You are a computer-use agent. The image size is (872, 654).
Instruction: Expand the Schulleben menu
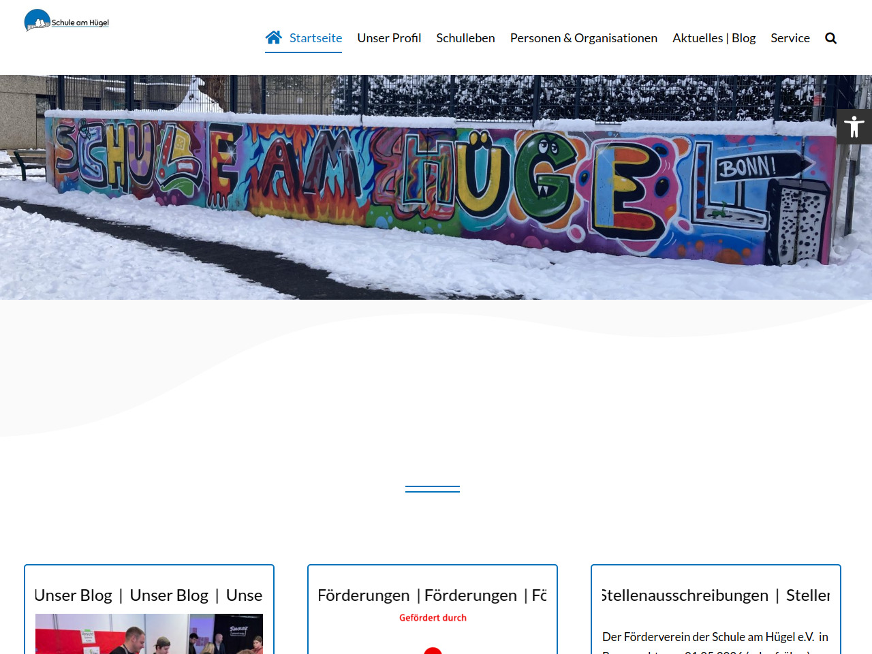pos(465,38)
